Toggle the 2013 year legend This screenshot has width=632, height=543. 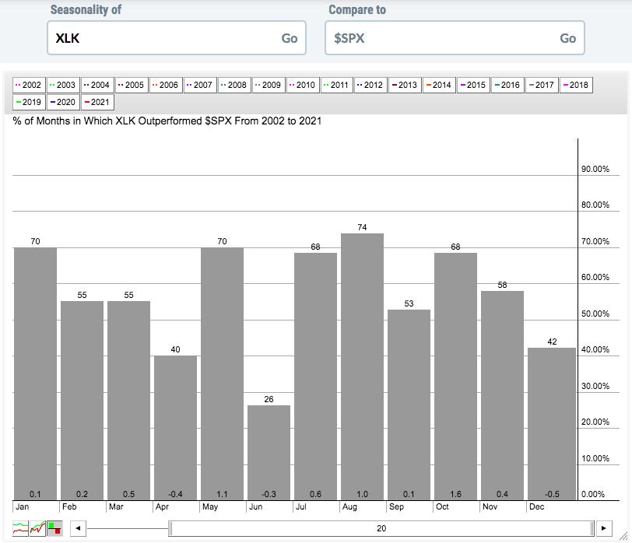(x=405, y=85)
